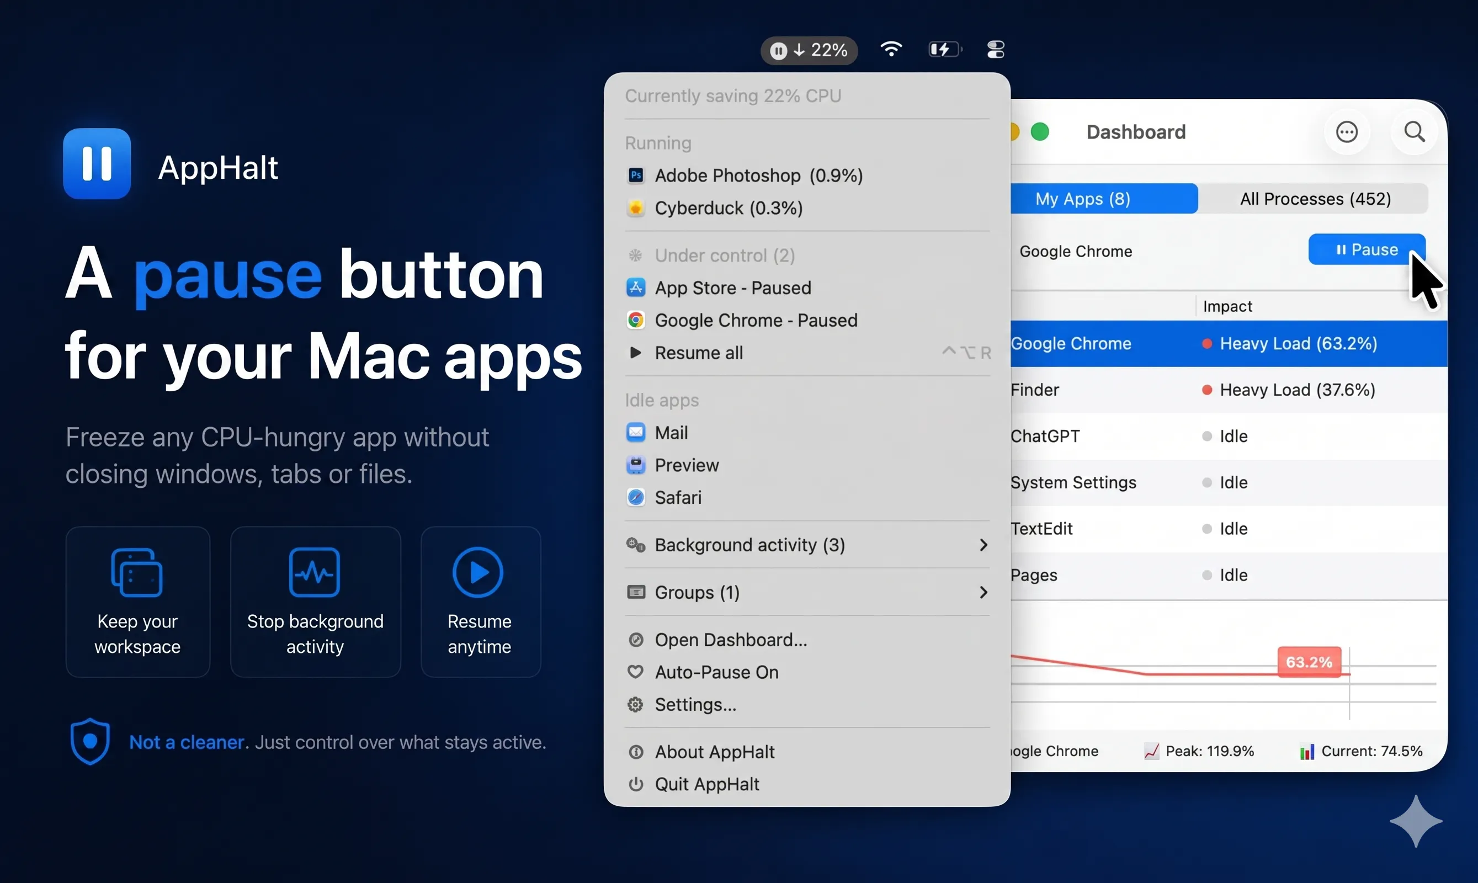This screenshot has height=883, width=1478.
Task: Click the Peak: 119.9% footer value
Action: [1209, 752]
